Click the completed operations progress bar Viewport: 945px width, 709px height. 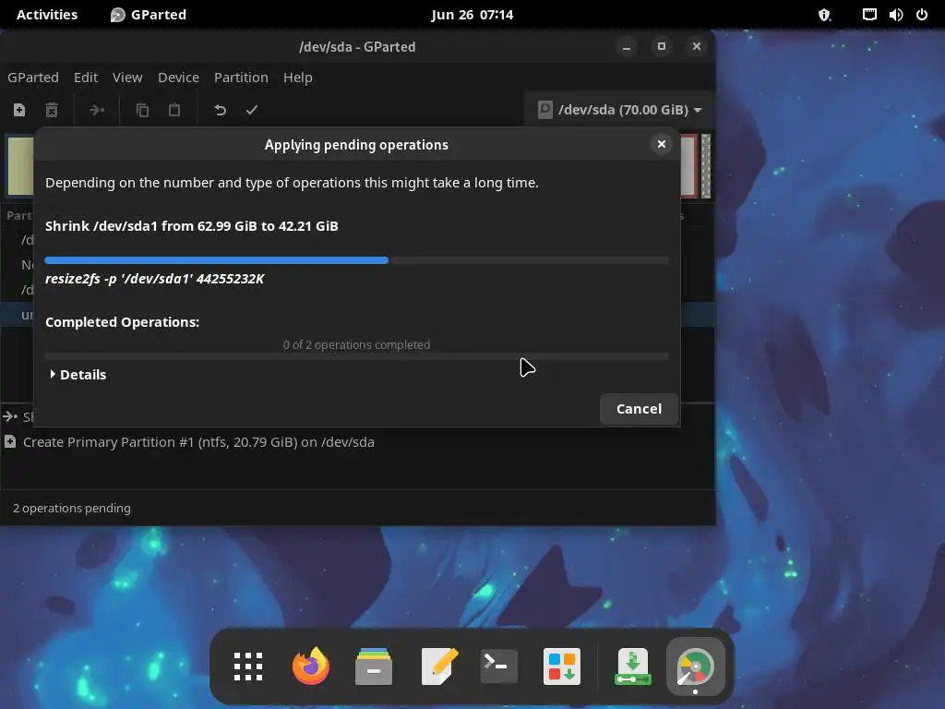(x=356, y=356)
